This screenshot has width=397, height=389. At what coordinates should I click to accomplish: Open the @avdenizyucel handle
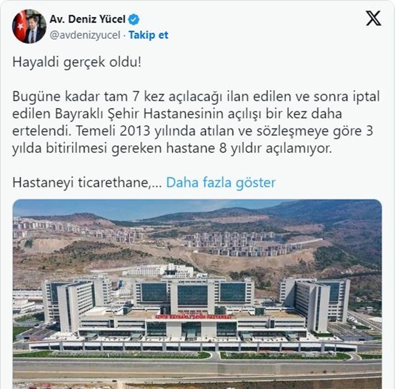pyautogui.click(x=85, y=35)
